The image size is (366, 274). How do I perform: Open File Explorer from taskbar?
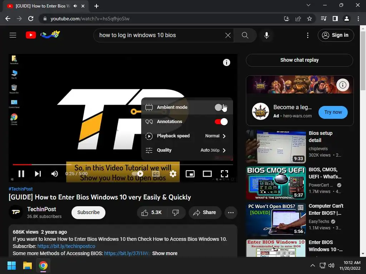click(27, 265)
